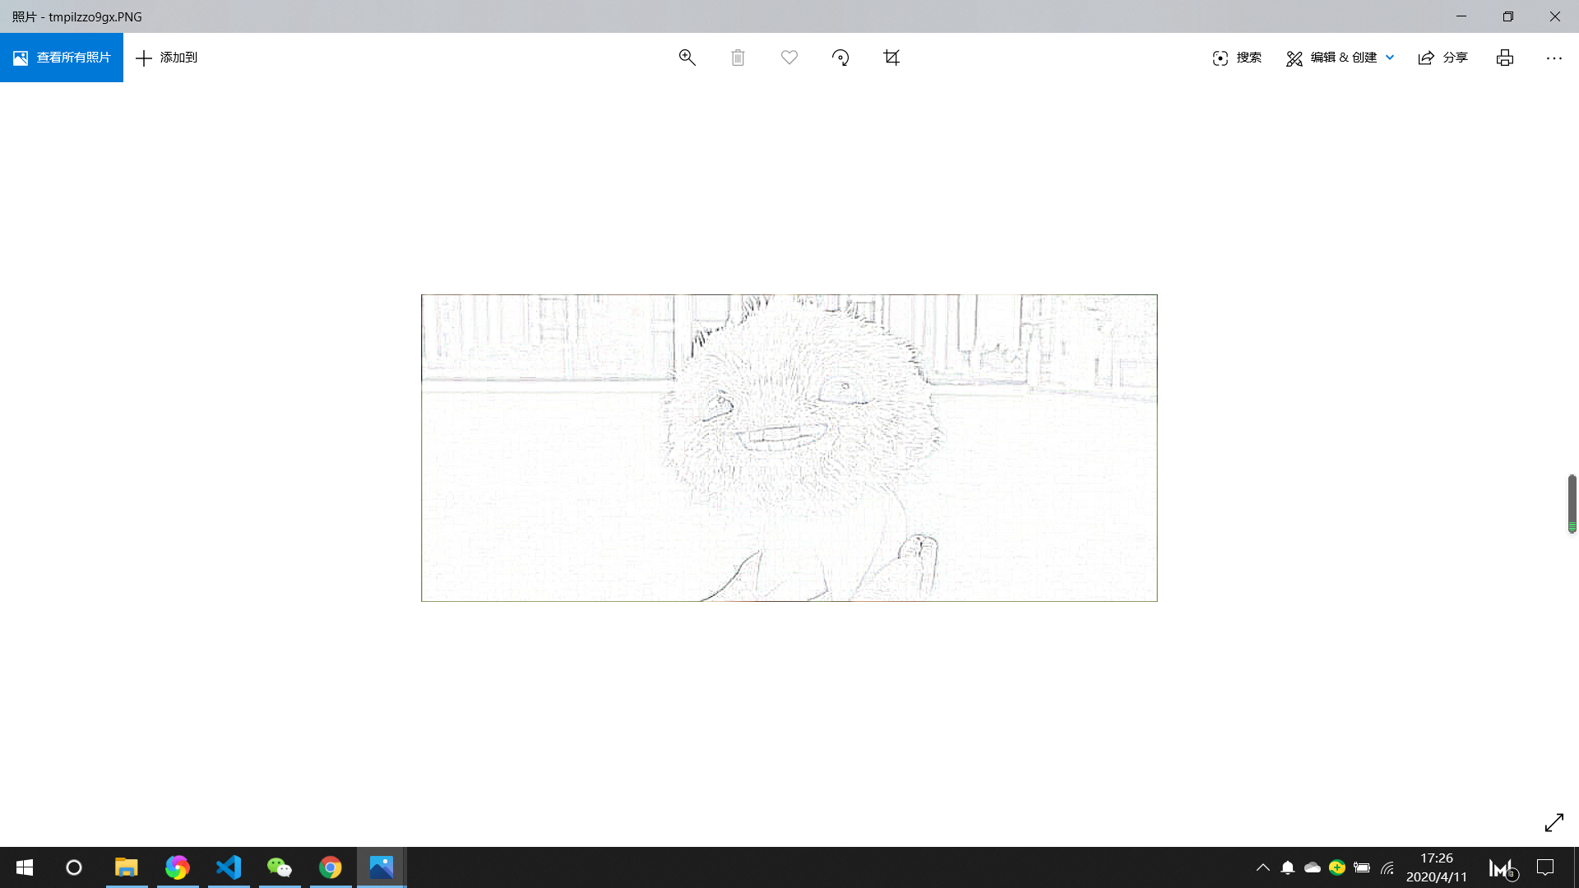
Task: Go to 查看所有照片 all photos
Action: click(x=62, y=58)
